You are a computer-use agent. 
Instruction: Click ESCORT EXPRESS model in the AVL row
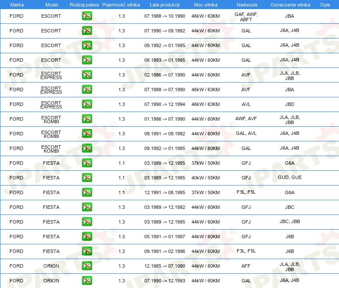[51, 105]
